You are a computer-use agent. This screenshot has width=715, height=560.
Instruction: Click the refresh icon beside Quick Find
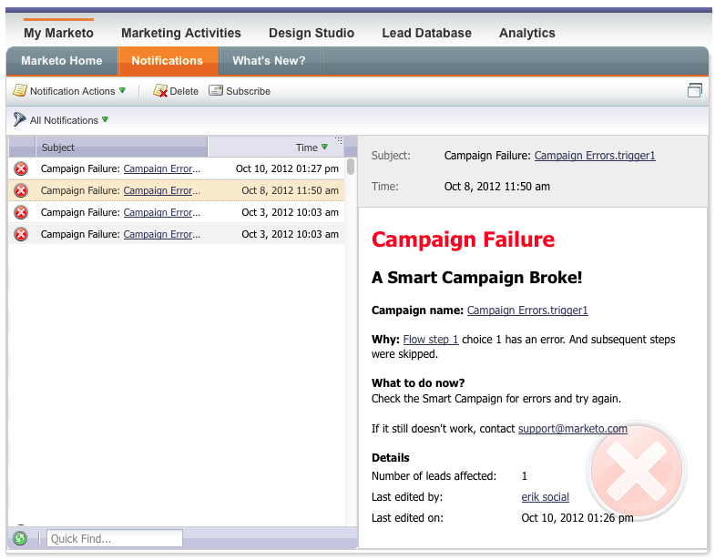(20, 538)
